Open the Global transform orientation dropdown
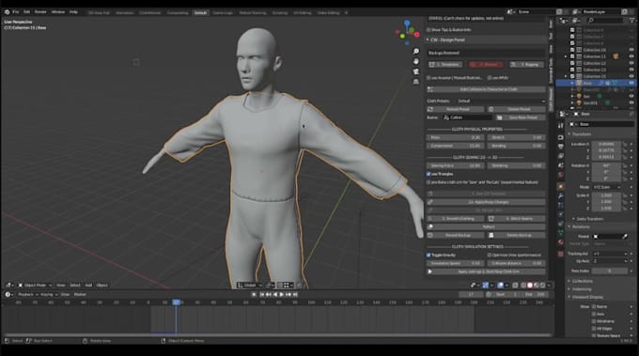639x356 pixels. point(250,286)
